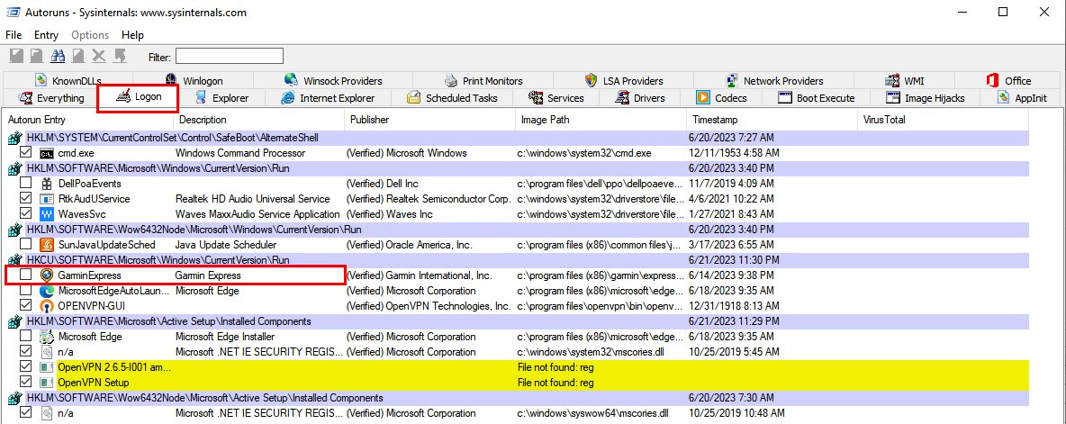Open the Drivers tab
The width and height of the screenshot is (1066, 424).
pos(640,98)
